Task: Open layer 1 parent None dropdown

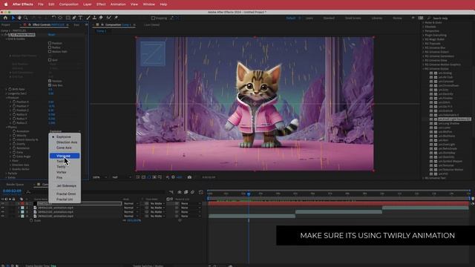Action: point(191,204)
